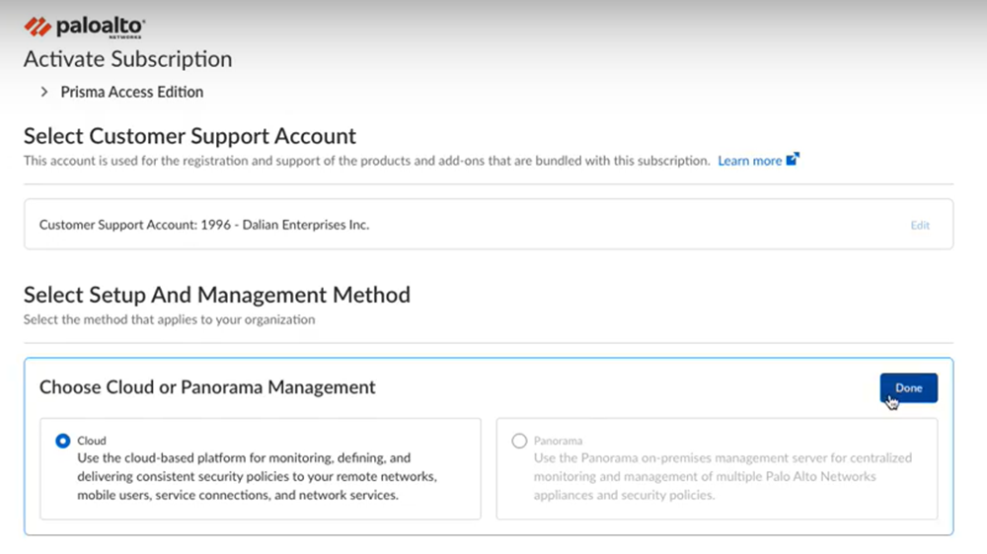Screen dimensions: 987x554
Task: Open the Learn more link
Action: (749, 161)
